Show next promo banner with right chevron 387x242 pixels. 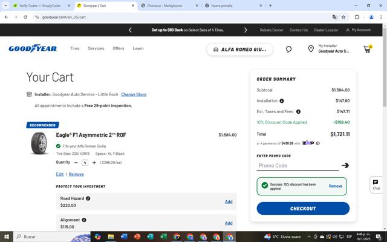coord(246,30)
